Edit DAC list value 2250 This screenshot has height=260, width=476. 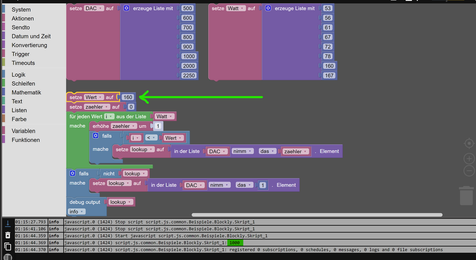coord(189,75)
